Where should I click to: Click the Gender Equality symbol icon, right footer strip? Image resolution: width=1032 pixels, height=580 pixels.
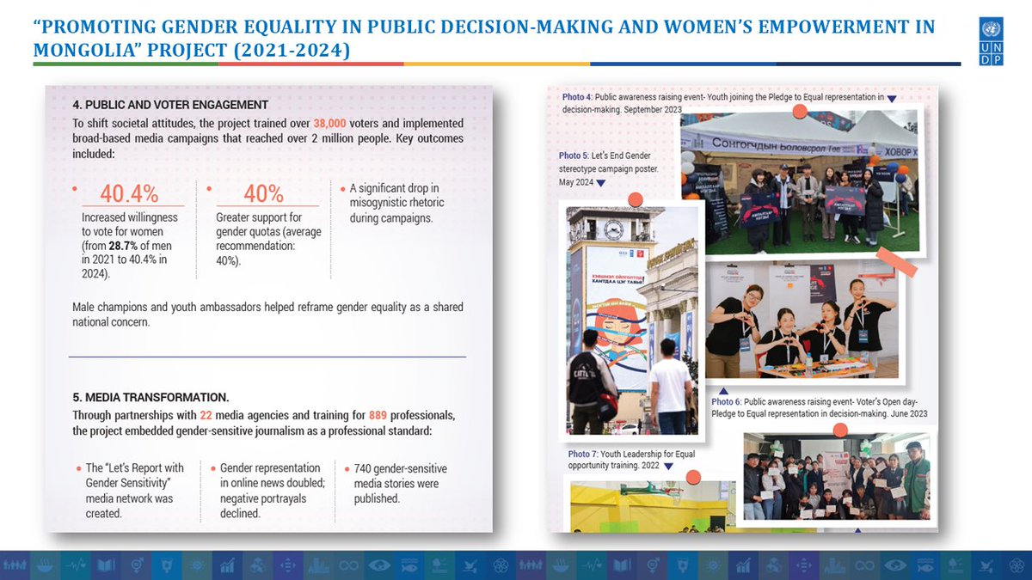click(653, 565)
